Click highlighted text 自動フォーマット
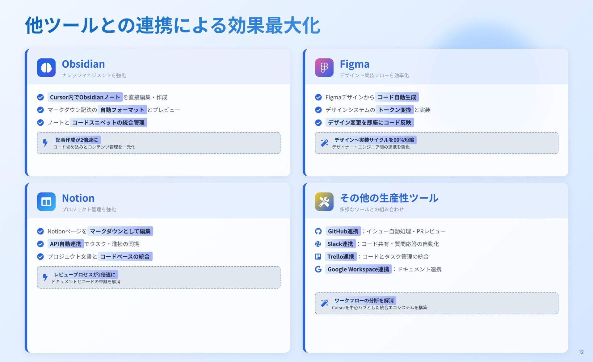Image resolution: width=593 pixels, height=362 pixels. pos(122,110)
